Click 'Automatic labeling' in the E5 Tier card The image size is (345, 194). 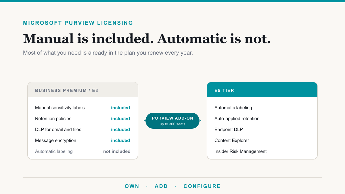click(x=233, y=108)
